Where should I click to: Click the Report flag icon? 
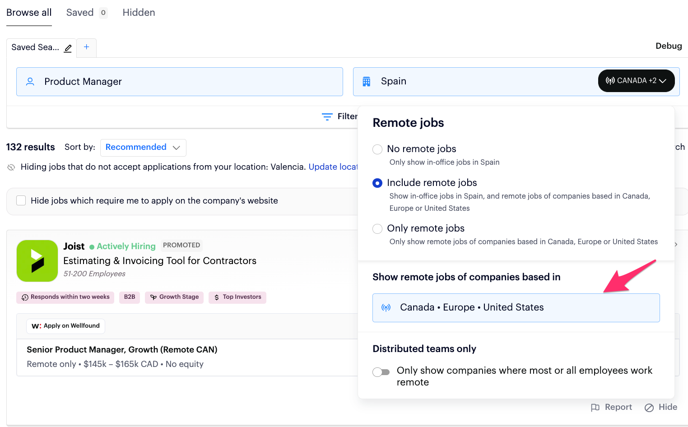point(595,407)
